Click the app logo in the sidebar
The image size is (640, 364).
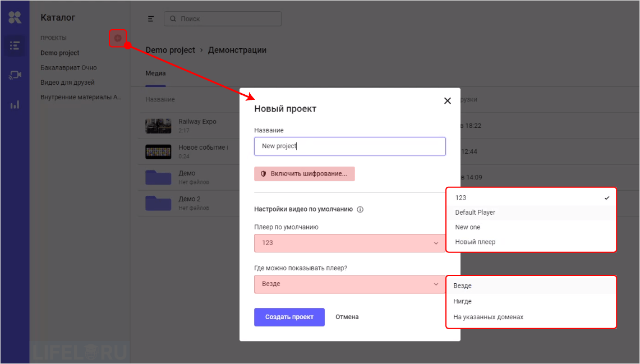pyautogui.click(x=15, y=17)
